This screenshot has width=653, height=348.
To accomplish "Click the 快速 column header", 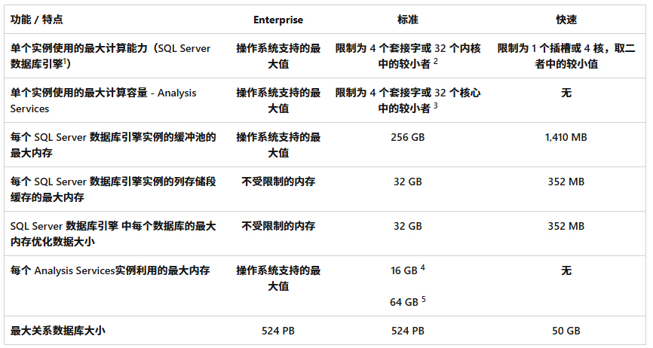I will point(566,20).
